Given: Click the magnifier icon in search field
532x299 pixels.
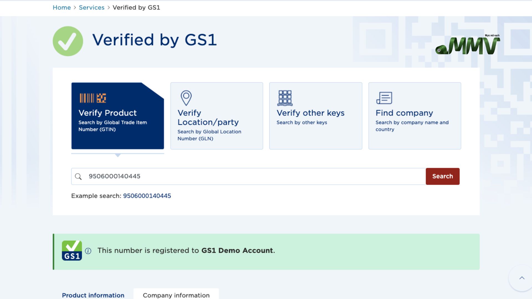Looking at the screenshot, I should tap(78, 176).
